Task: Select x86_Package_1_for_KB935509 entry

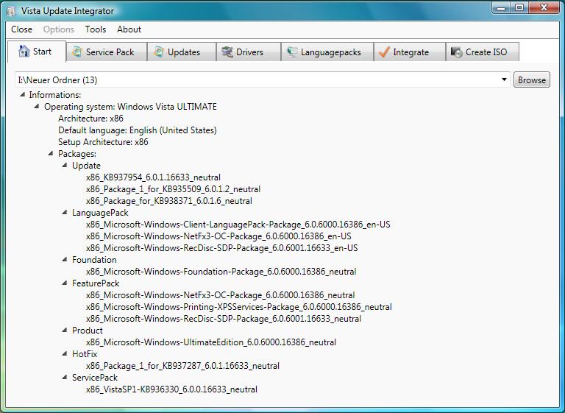Action: (173, 189)
